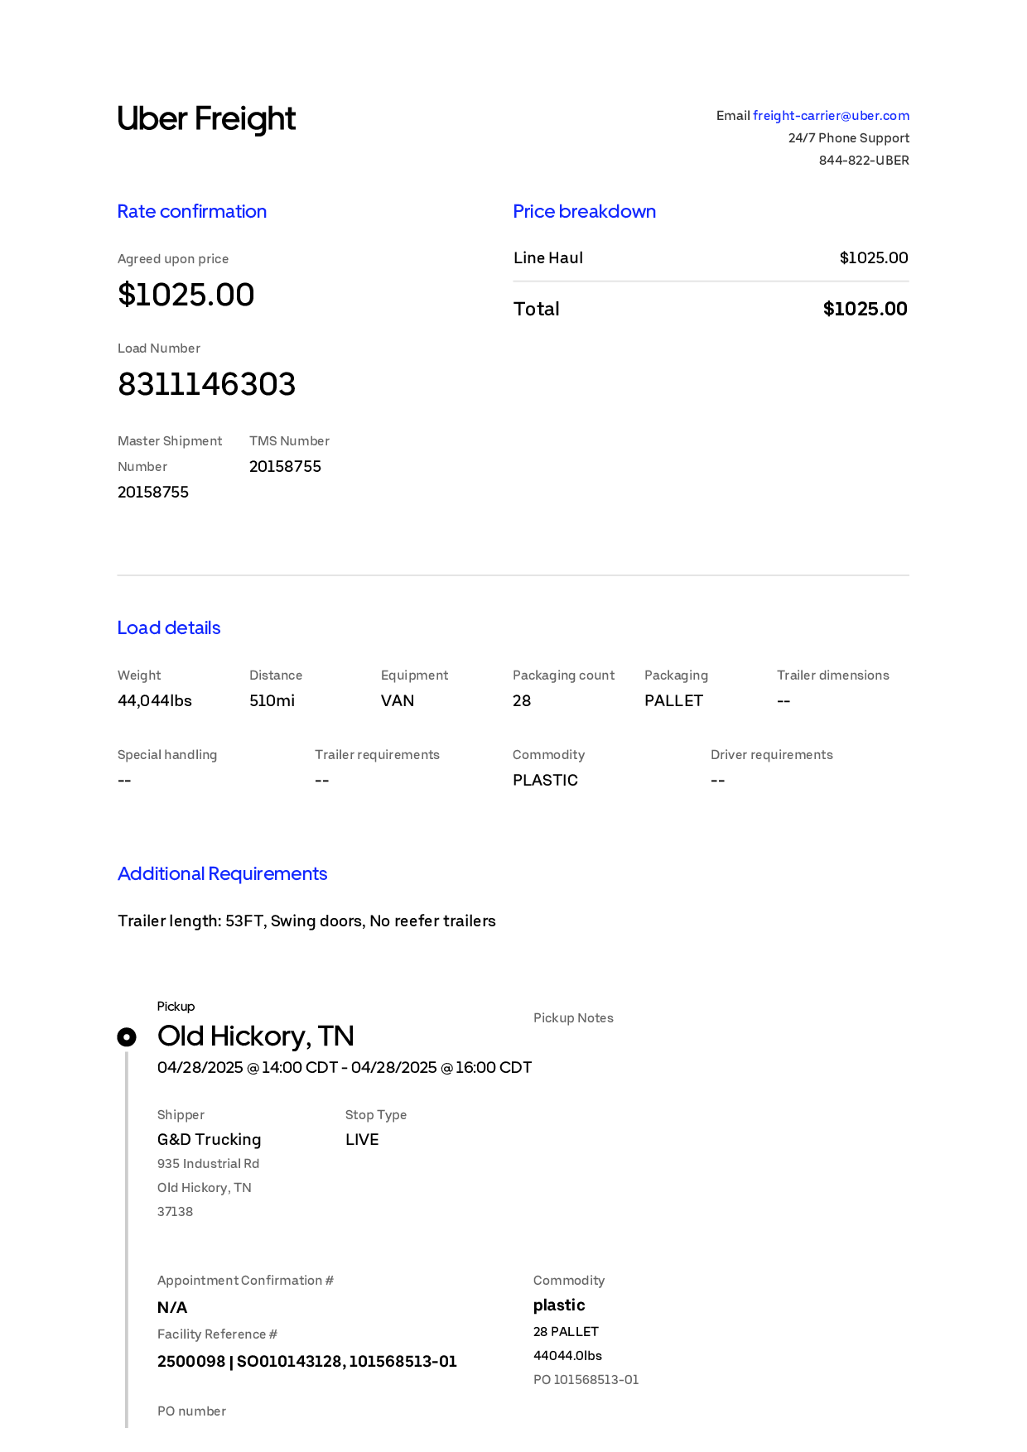Click the 844-822-UBER phone number
Image resolution: width=1027 pixels, height=1452 pixels.
pyautogui.click(x=864, y=161)
